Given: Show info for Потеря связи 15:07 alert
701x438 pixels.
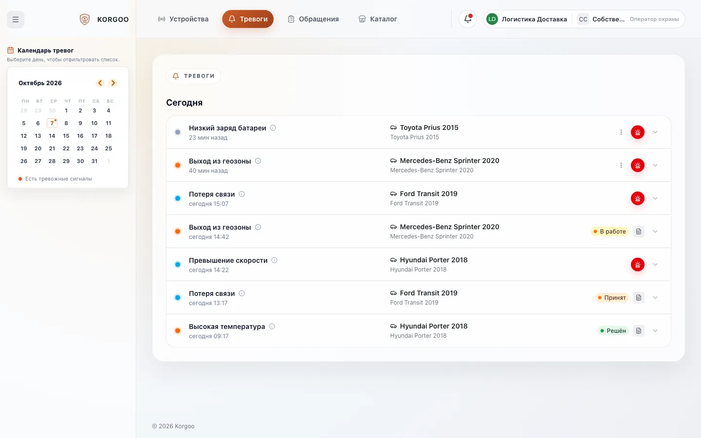Looking at the screenshot, I should click(x=242, y=194).
